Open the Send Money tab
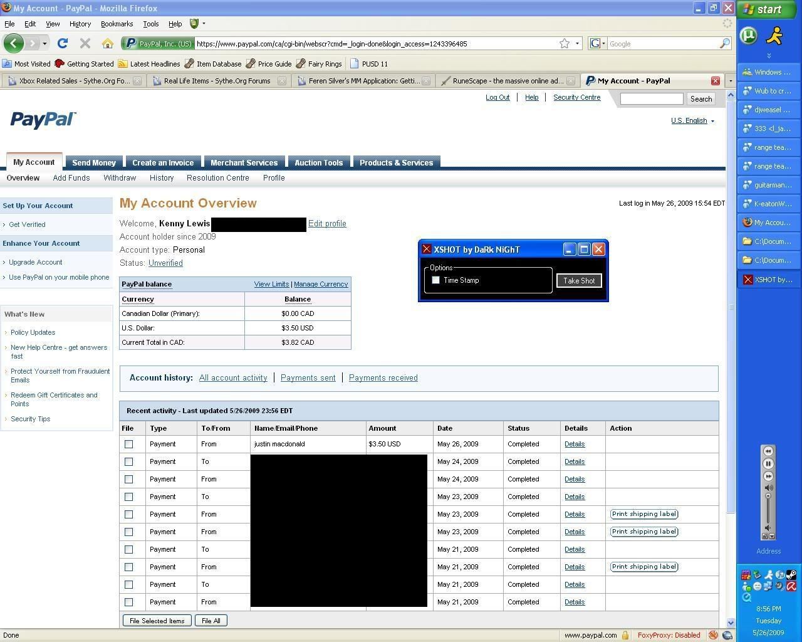 click(x=94, y=162)
